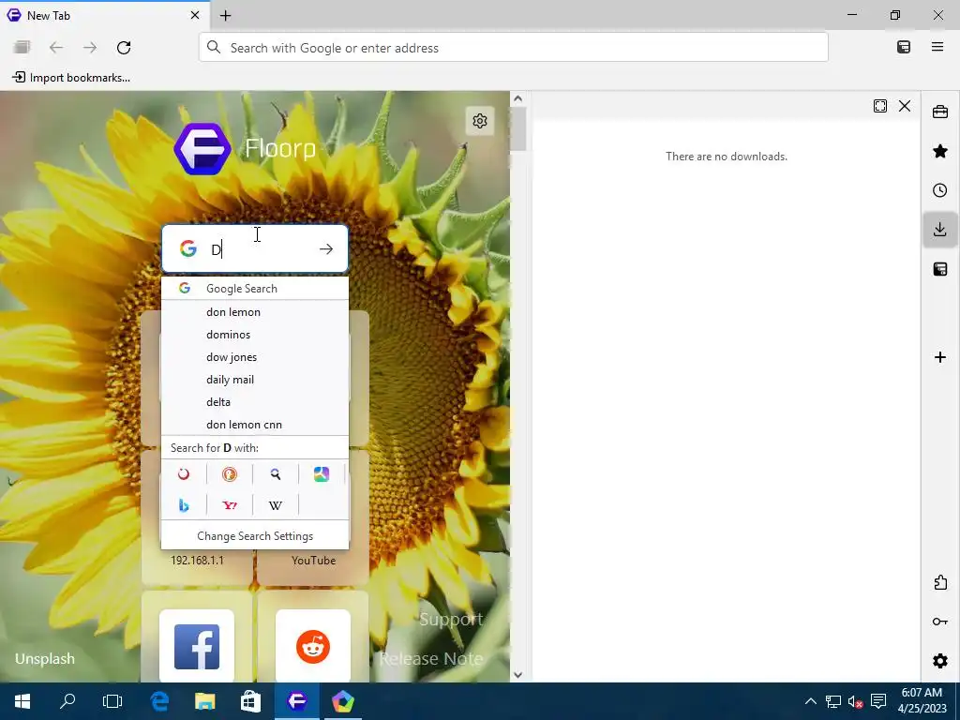Viewport: 960px width, 720px height.
Task: Focus the Search with Google address bar
Action: [x=513, y=48]
